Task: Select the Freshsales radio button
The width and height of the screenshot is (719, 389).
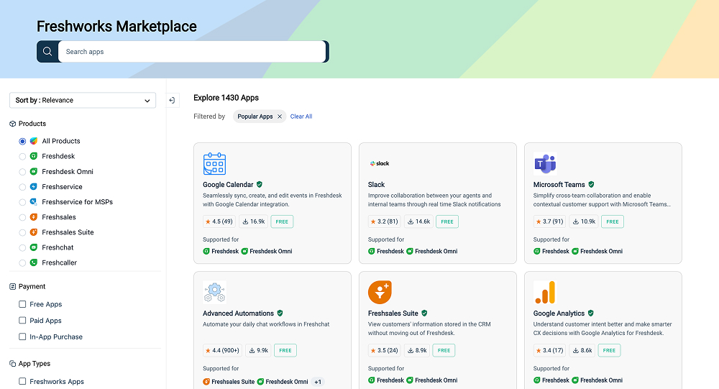Action: click(22, 217)
